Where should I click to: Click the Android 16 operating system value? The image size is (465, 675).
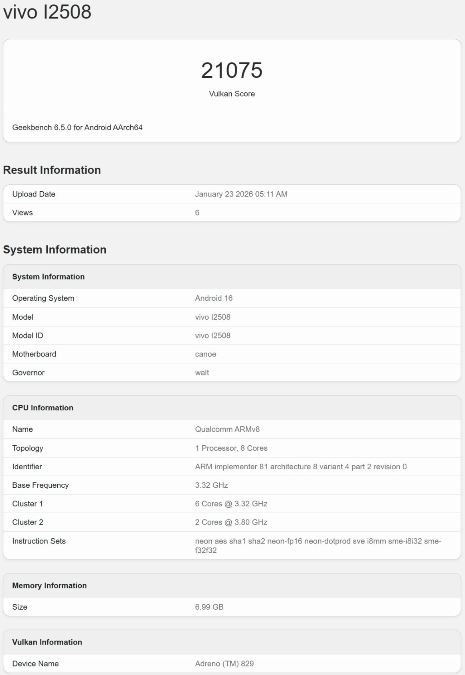(214, 298)
